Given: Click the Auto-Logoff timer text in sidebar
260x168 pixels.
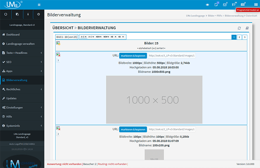Looking at the screenshot, I should pos(22,144).
